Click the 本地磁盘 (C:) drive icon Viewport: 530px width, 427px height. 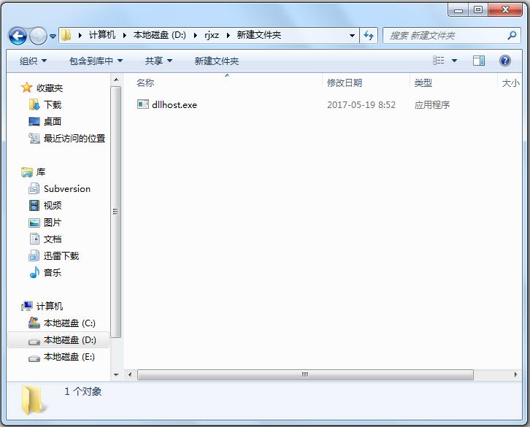point(34,323)
